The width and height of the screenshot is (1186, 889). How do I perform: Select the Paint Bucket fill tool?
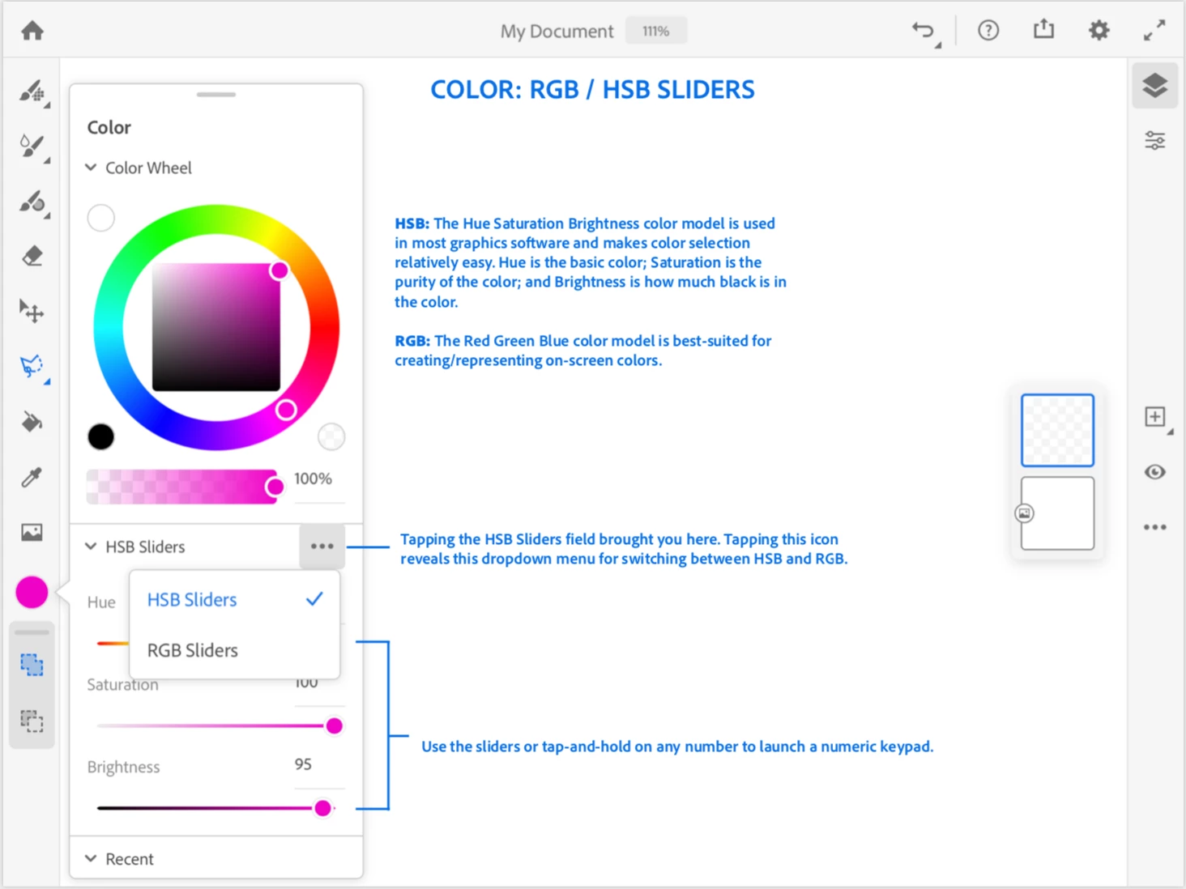click(32, 422)
